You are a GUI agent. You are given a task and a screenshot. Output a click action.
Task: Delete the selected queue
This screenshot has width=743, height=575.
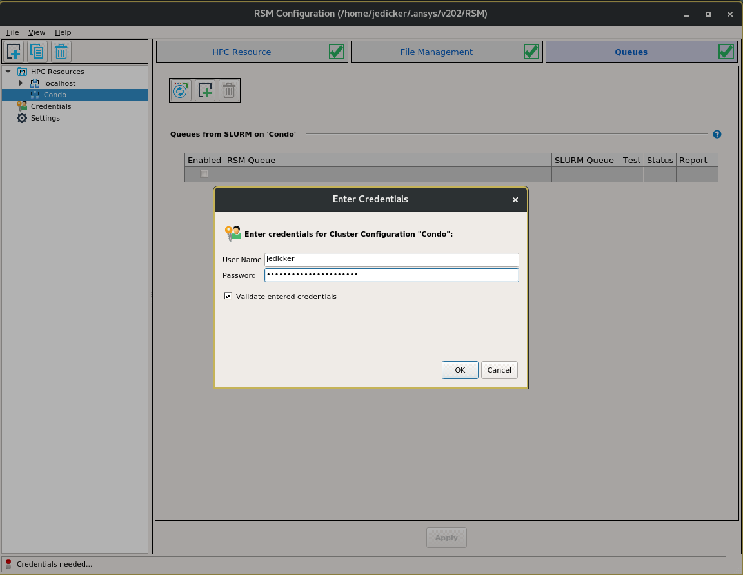(x=228, y=90)
